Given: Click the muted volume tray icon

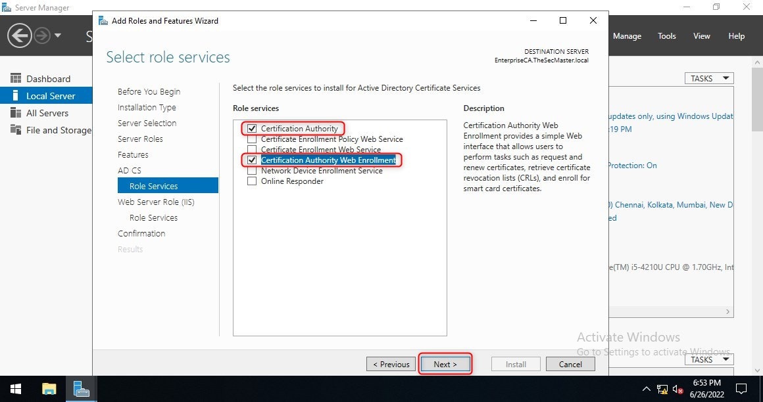Looking at the screenshot, I should (677, 389).
